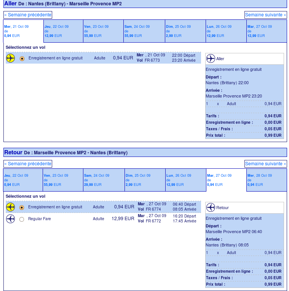This screenshot has height=291, width=289.
Task: Go to previous week for outbound flights
Action: tap(28, 15)
